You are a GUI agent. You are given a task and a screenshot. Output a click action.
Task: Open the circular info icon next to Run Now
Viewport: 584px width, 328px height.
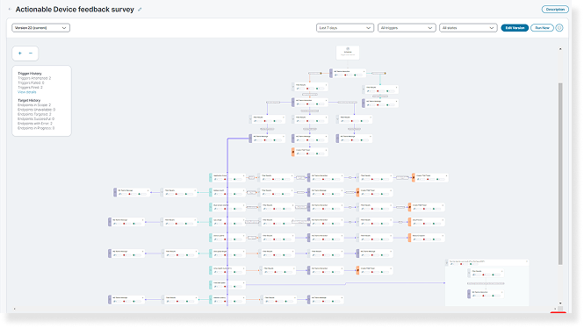pyautogui.click(x=559, y=28)
